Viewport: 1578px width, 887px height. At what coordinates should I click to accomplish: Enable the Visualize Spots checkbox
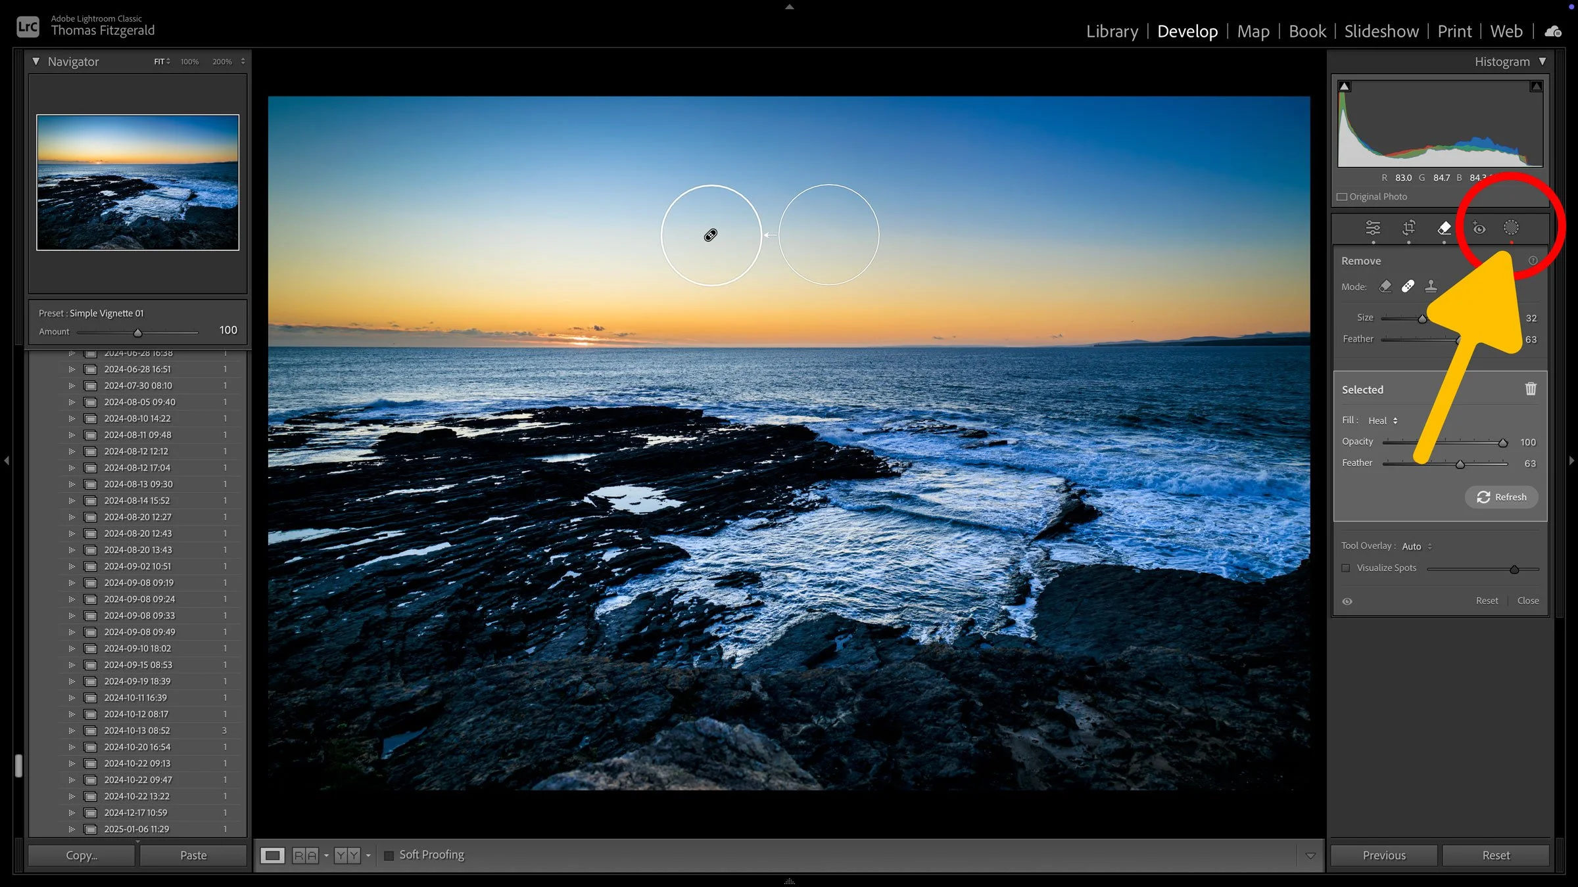(1346, 568)
